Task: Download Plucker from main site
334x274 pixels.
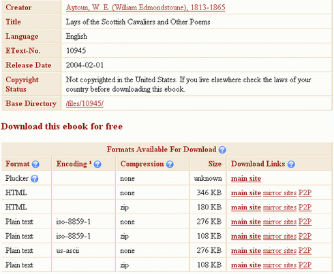Action: 246,179
